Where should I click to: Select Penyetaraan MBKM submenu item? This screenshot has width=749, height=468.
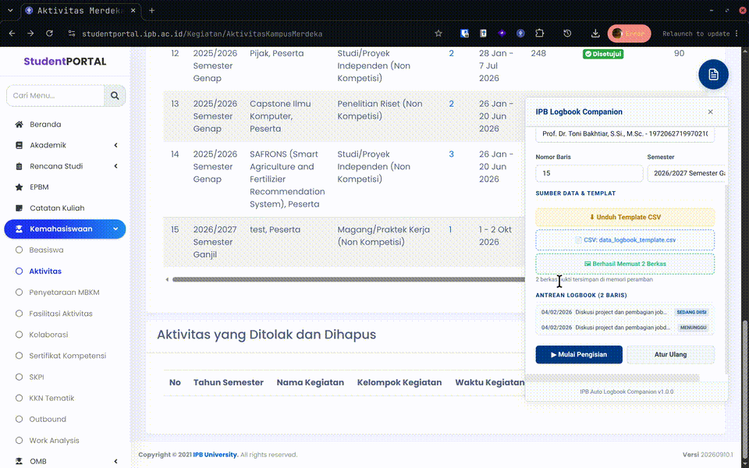[64, 292]
